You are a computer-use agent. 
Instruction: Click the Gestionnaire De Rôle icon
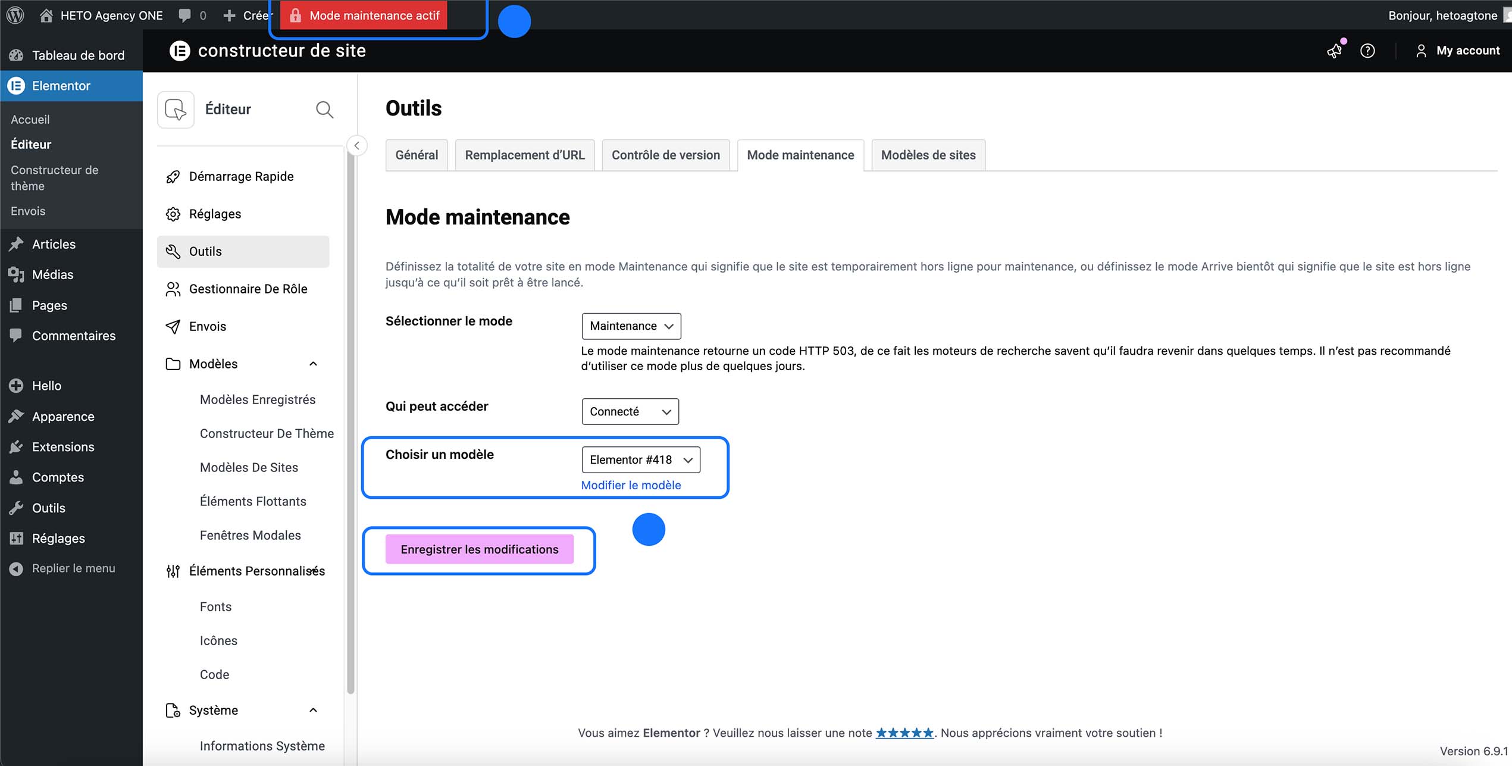point(173,289)
